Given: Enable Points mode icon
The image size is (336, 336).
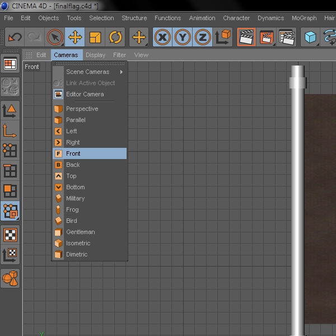Looking at the screenshot, I should click(x=10, y=151).
